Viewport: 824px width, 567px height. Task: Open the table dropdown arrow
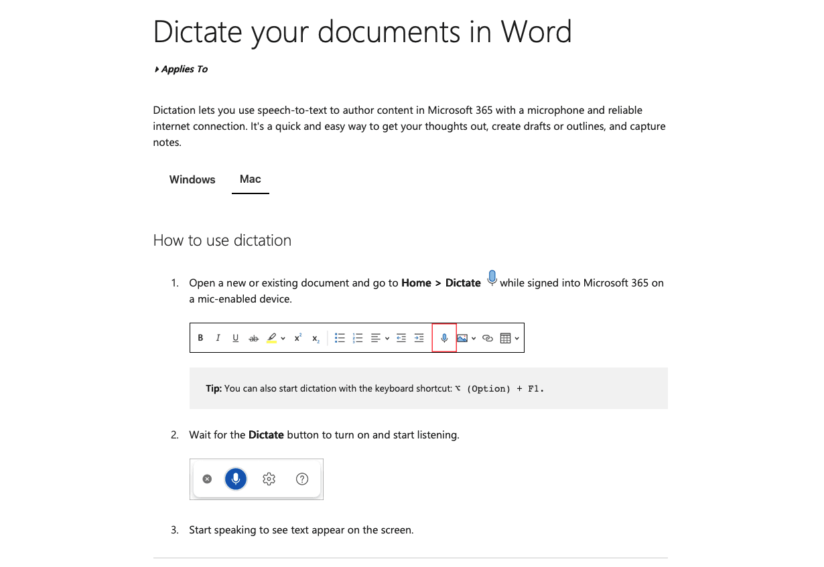517,339
